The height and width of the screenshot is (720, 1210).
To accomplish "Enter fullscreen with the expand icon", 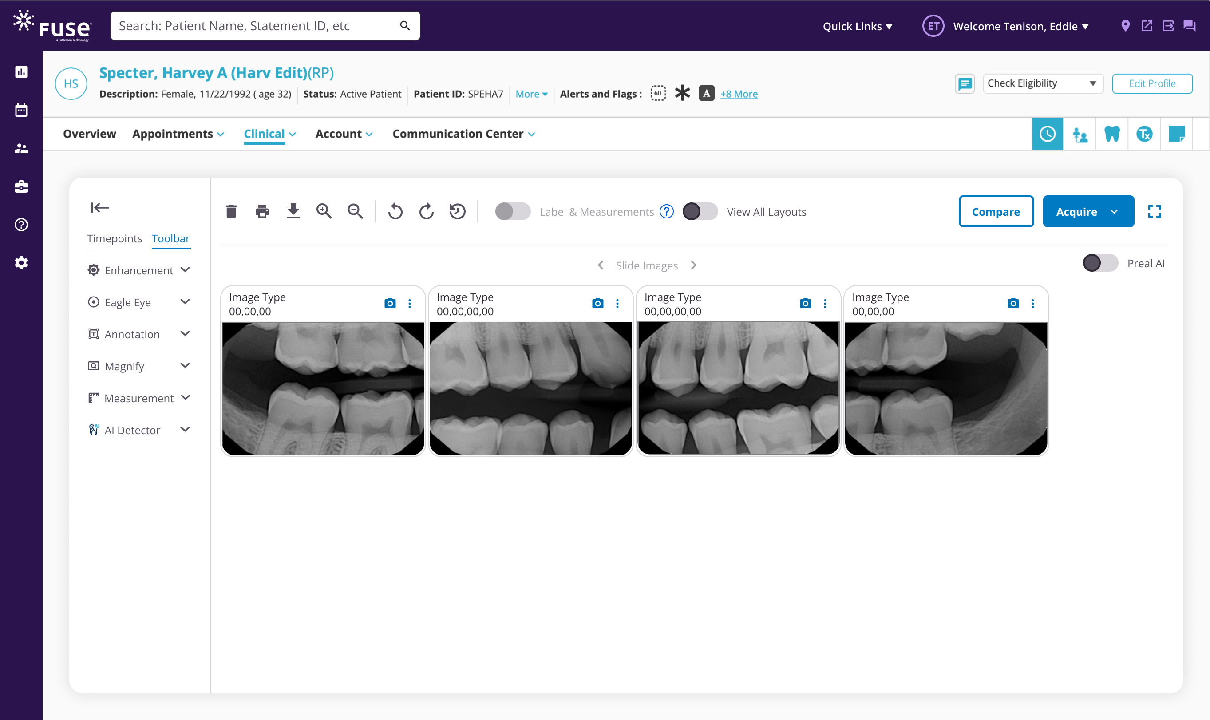I will coord(1154,212).
